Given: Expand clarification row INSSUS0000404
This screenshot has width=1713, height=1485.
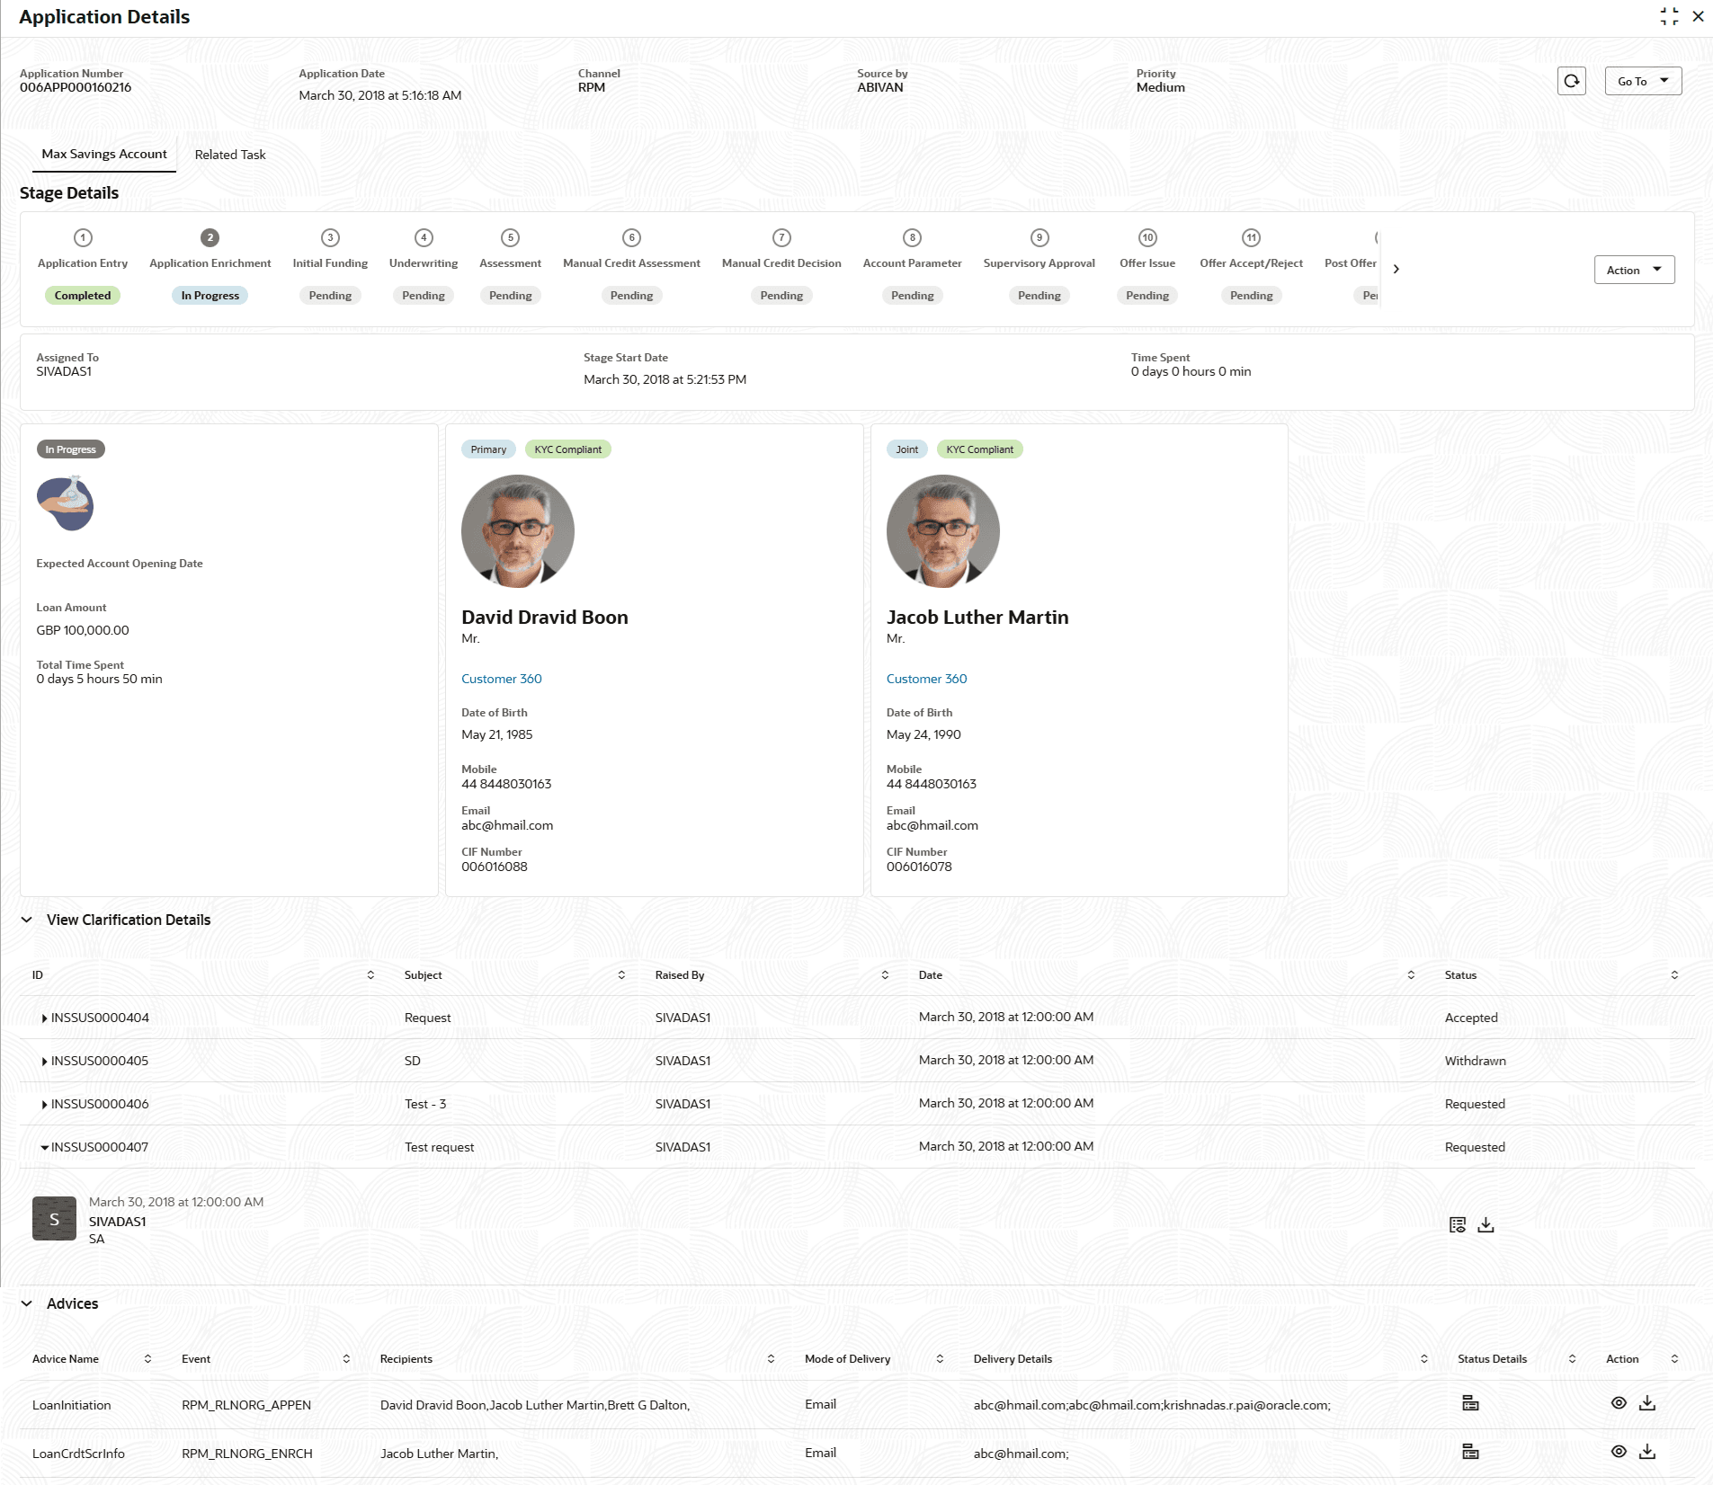Looking at the screenshot, I should click(x=44, y=1018).
